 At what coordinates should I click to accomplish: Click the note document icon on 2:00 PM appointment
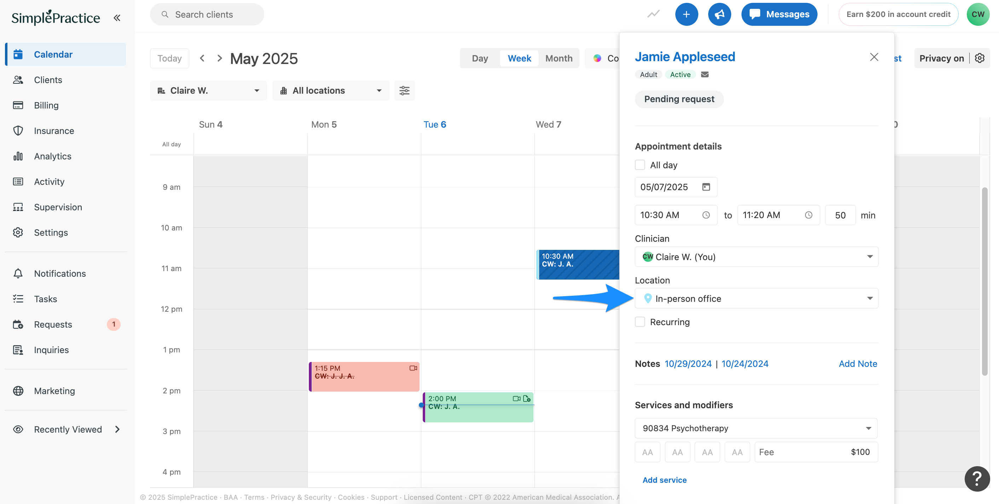(x=527, y=398)
